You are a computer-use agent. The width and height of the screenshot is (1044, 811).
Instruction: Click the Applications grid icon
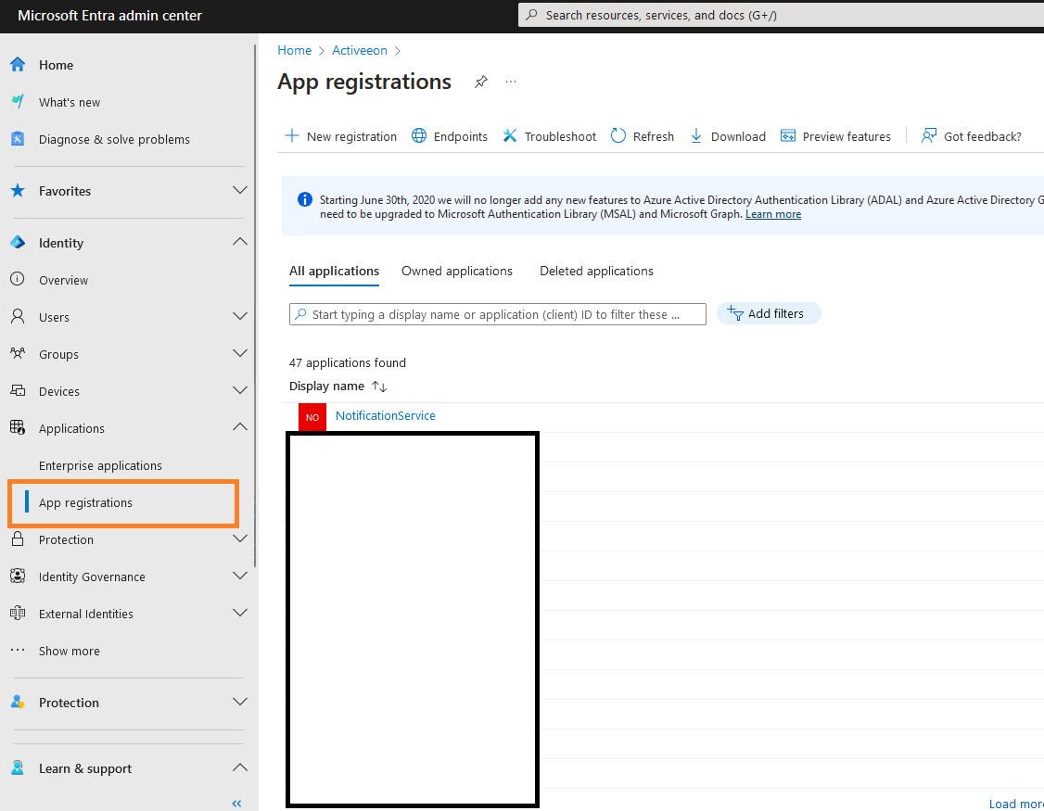point(18,428)
